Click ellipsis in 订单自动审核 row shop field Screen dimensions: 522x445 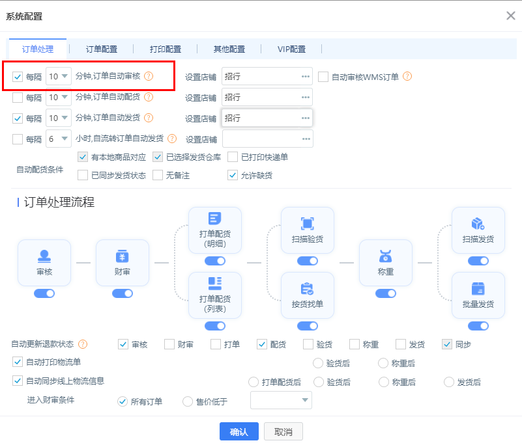(x=306, y=76)
